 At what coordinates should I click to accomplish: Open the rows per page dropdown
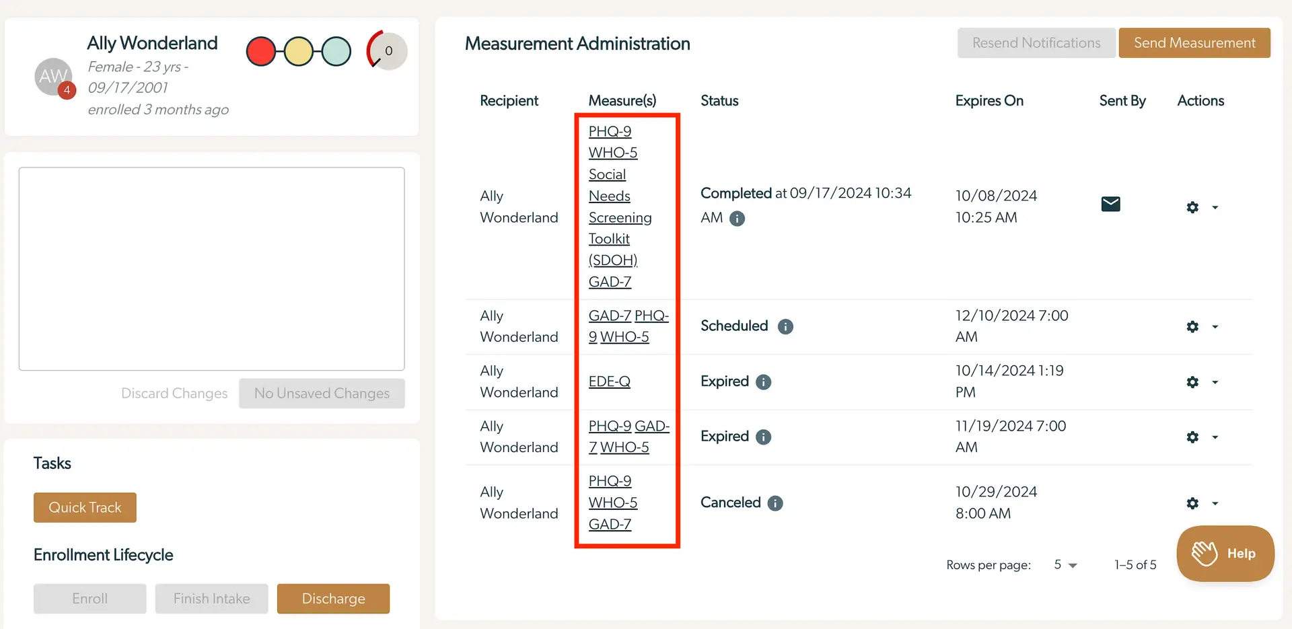pos(1065,564)
